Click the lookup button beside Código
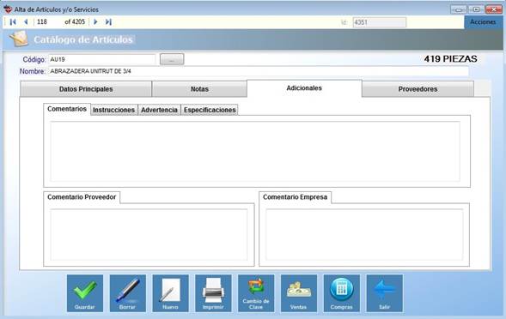Image resolution: width=506 pixels, height=319 pixels. (172, 60)
